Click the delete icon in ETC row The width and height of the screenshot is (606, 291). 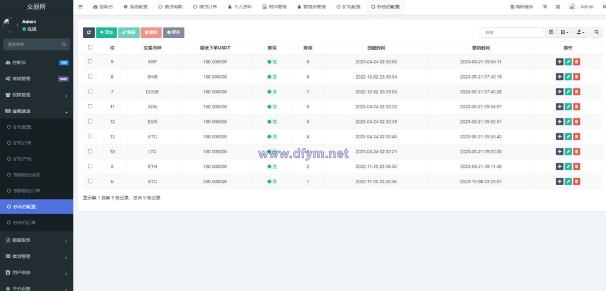coord(576,137)
